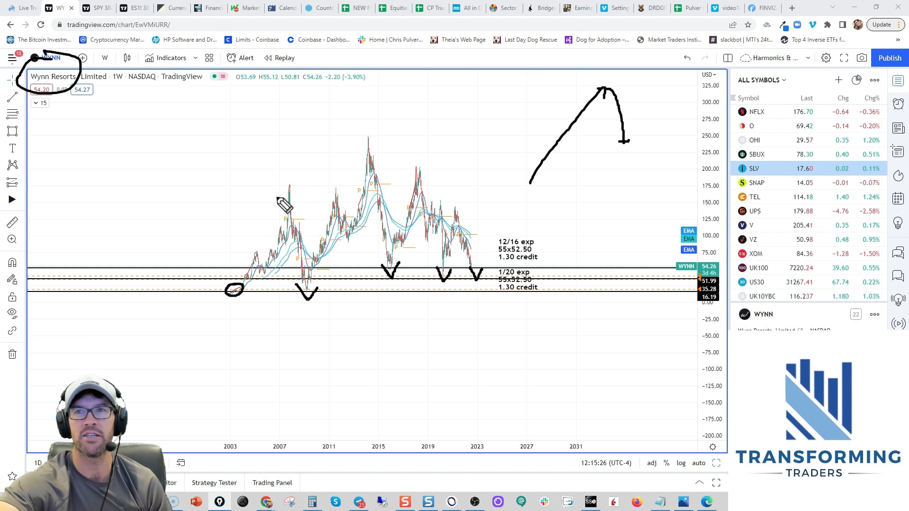Image resolution: width=909 pixels, height=511 pixels.
Task: Click the magnet mode icon
Action: [12, 263]
